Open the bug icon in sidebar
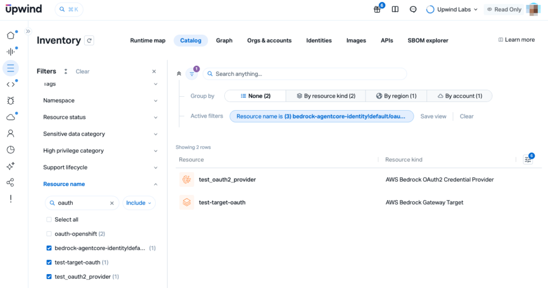The image size is (548, 288). pyautogui.click(x=10, y=100)
